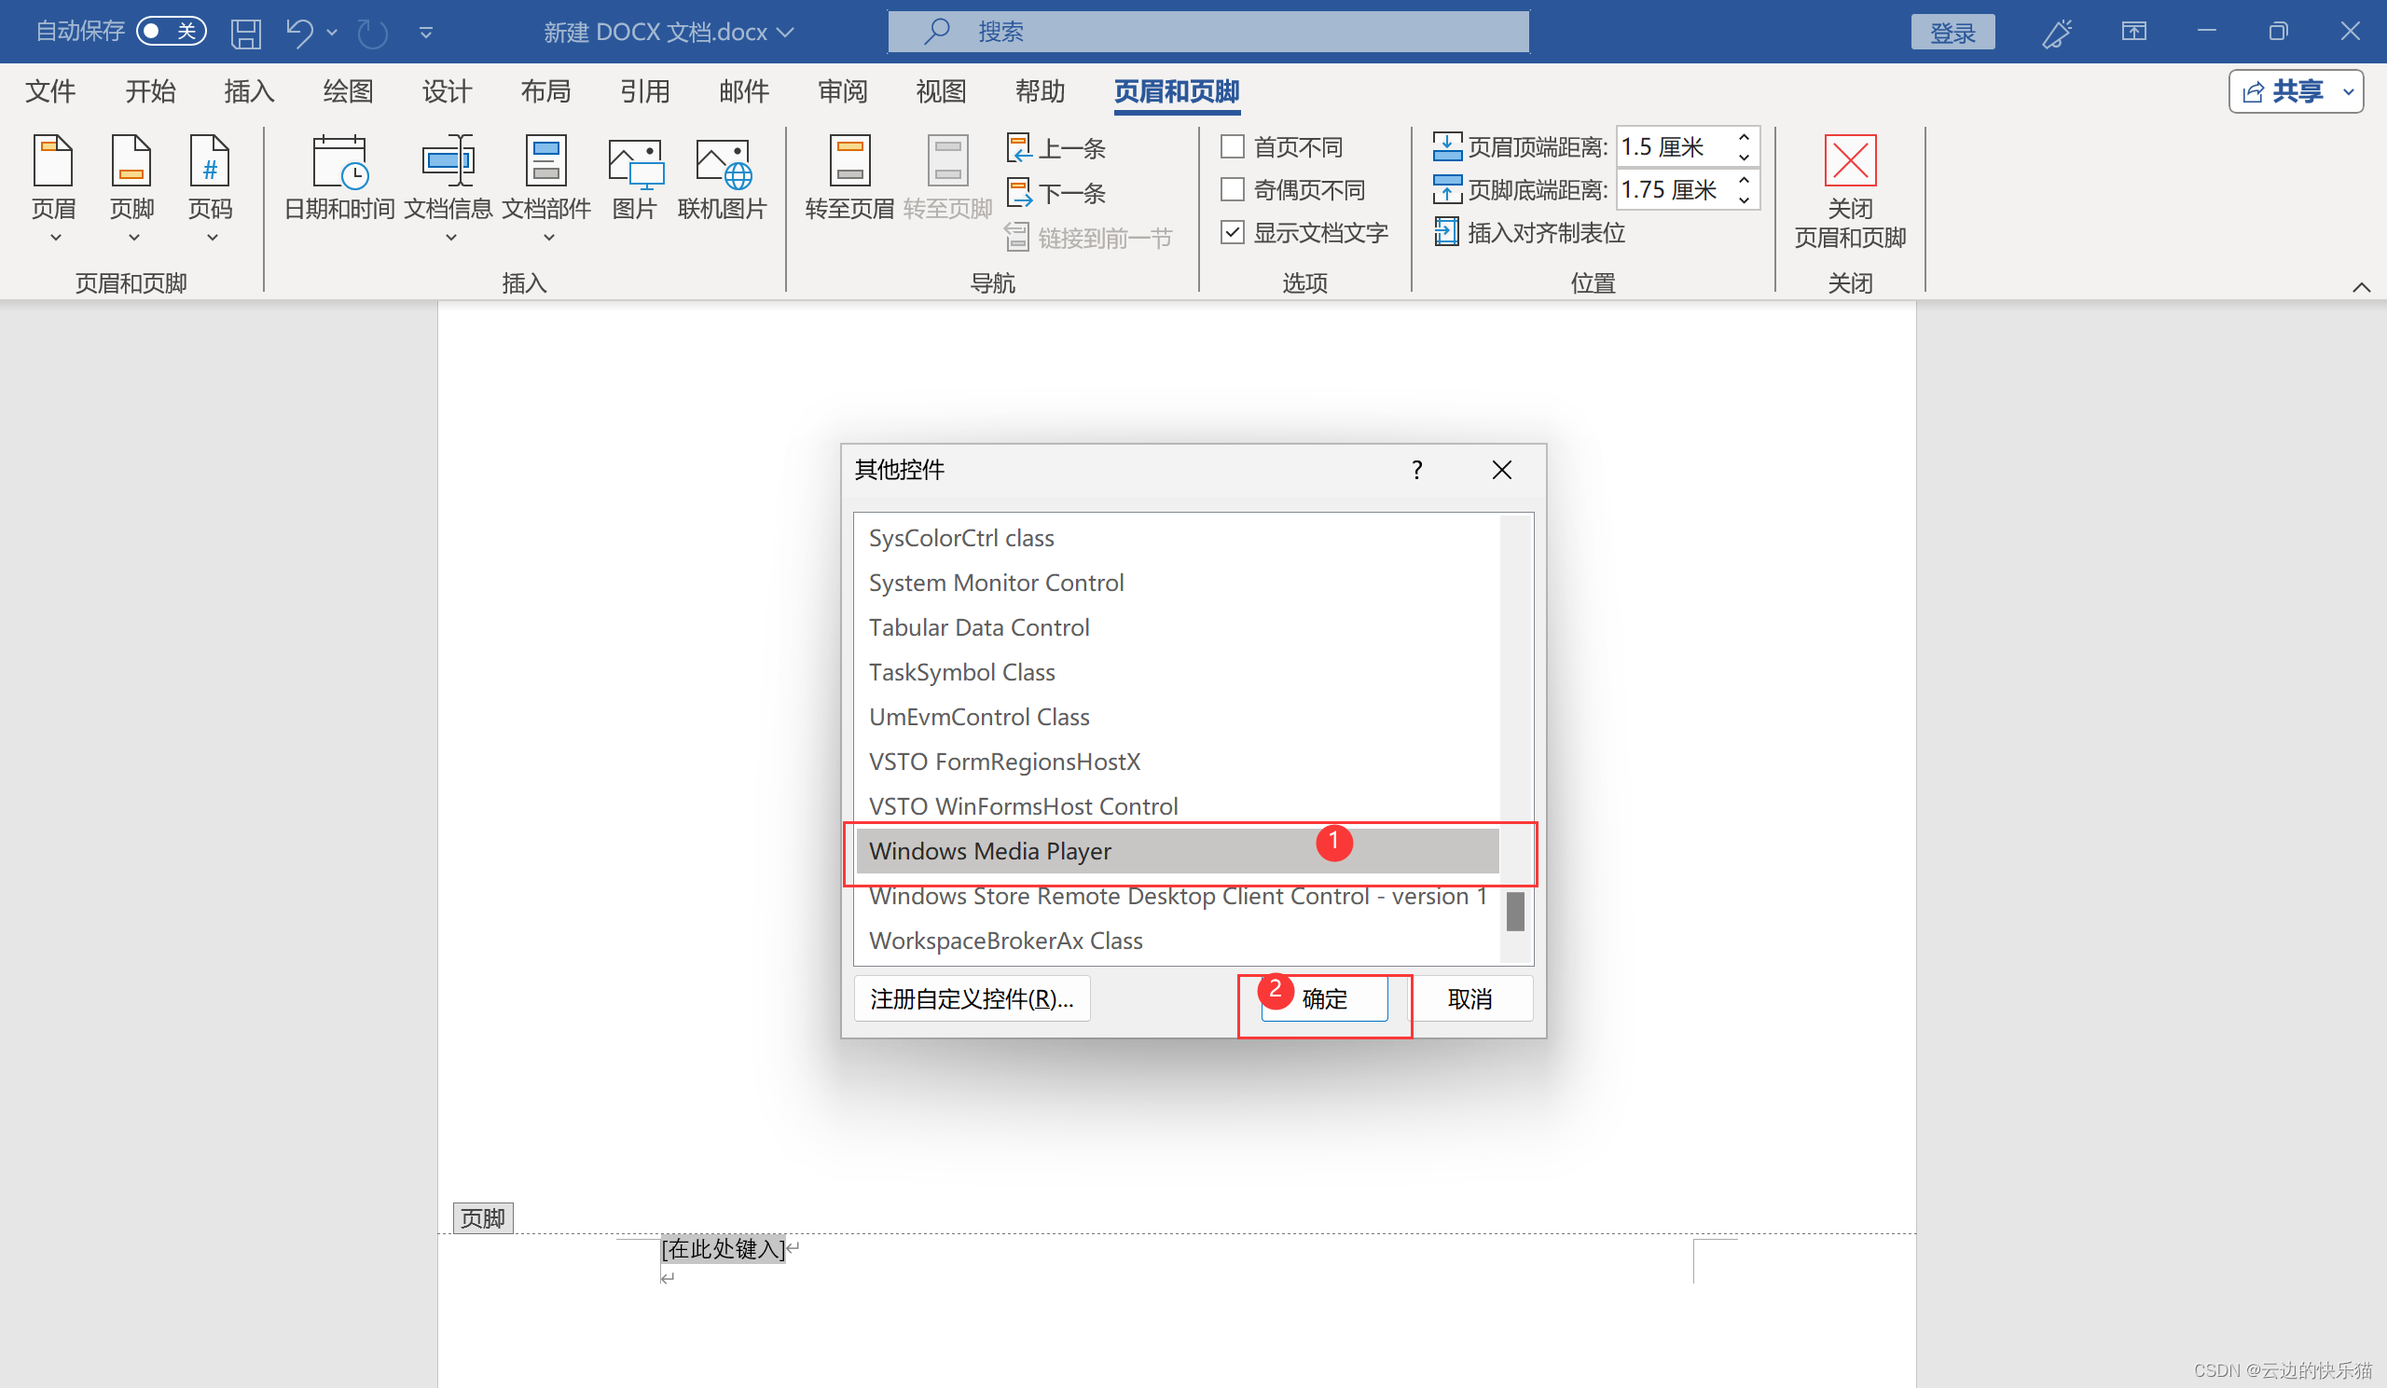Viewport: 2387px width, 1388px height.
Task: Click Register Custom Control (注册自定义控件) button
Action: [x=972, y=999]
